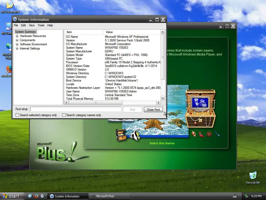Click the vertical scrollbar thumb

point(163,57)
